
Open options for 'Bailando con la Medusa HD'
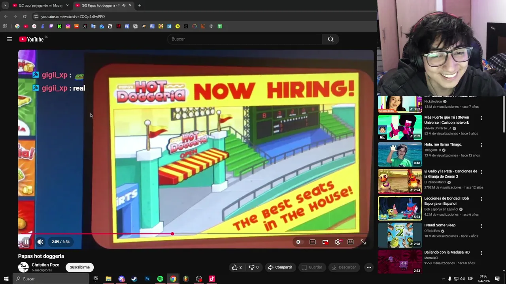(481, 253)
